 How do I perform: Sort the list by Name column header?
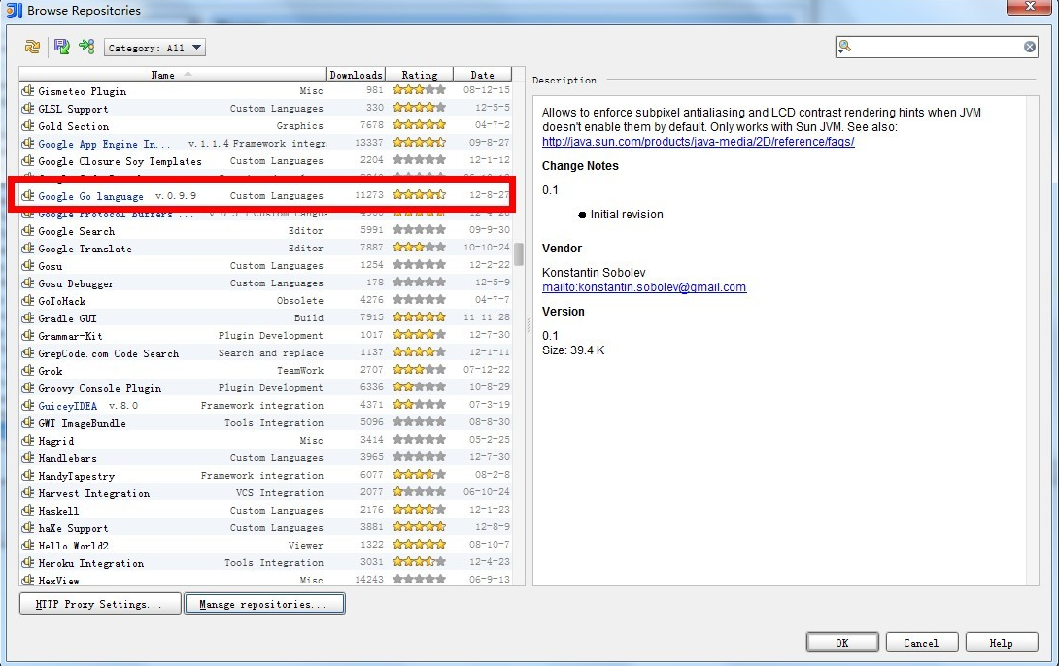click(x=163, y=75)
